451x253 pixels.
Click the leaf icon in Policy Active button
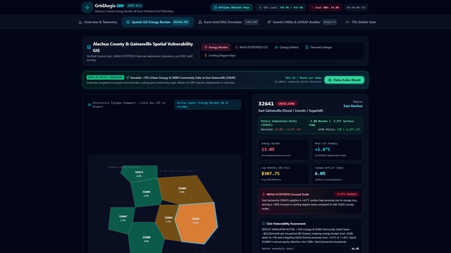point(330,80)
